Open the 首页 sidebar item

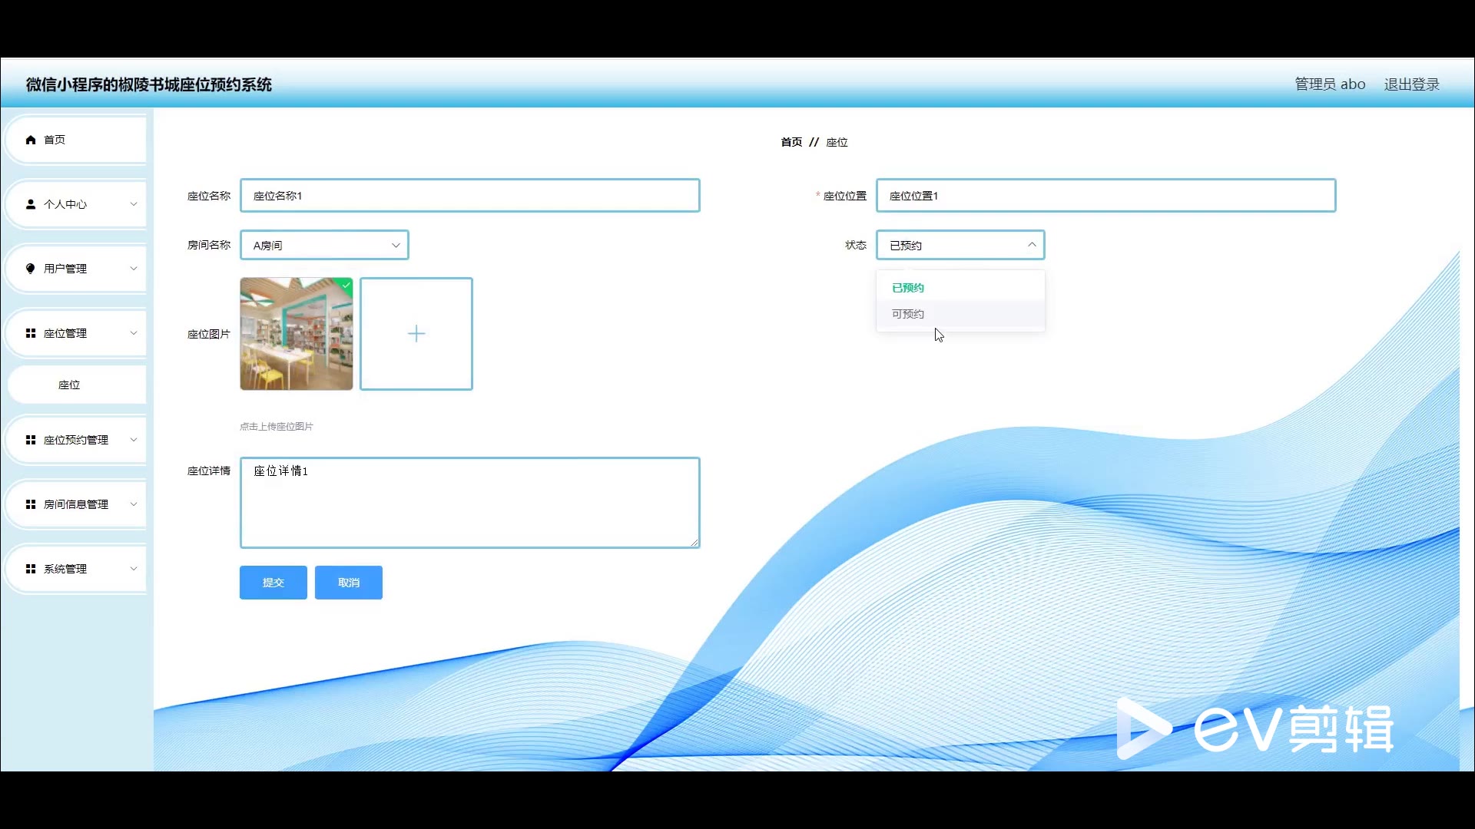(x=75, y=140)
